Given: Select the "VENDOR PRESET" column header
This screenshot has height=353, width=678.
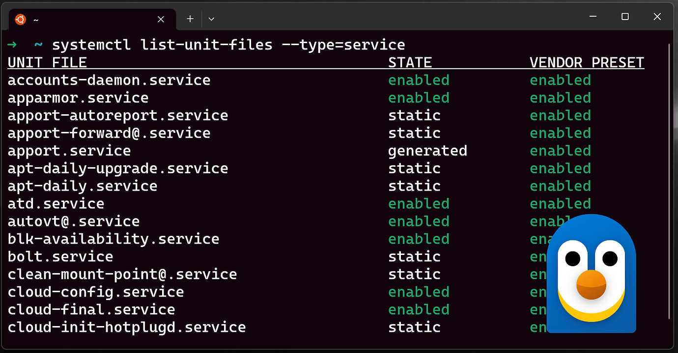Looking at the screenshot, I should click(x=586, y=62).
